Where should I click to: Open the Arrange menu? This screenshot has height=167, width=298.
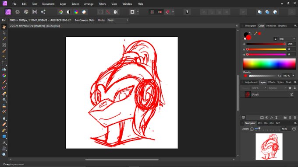(x=89, y=4)
